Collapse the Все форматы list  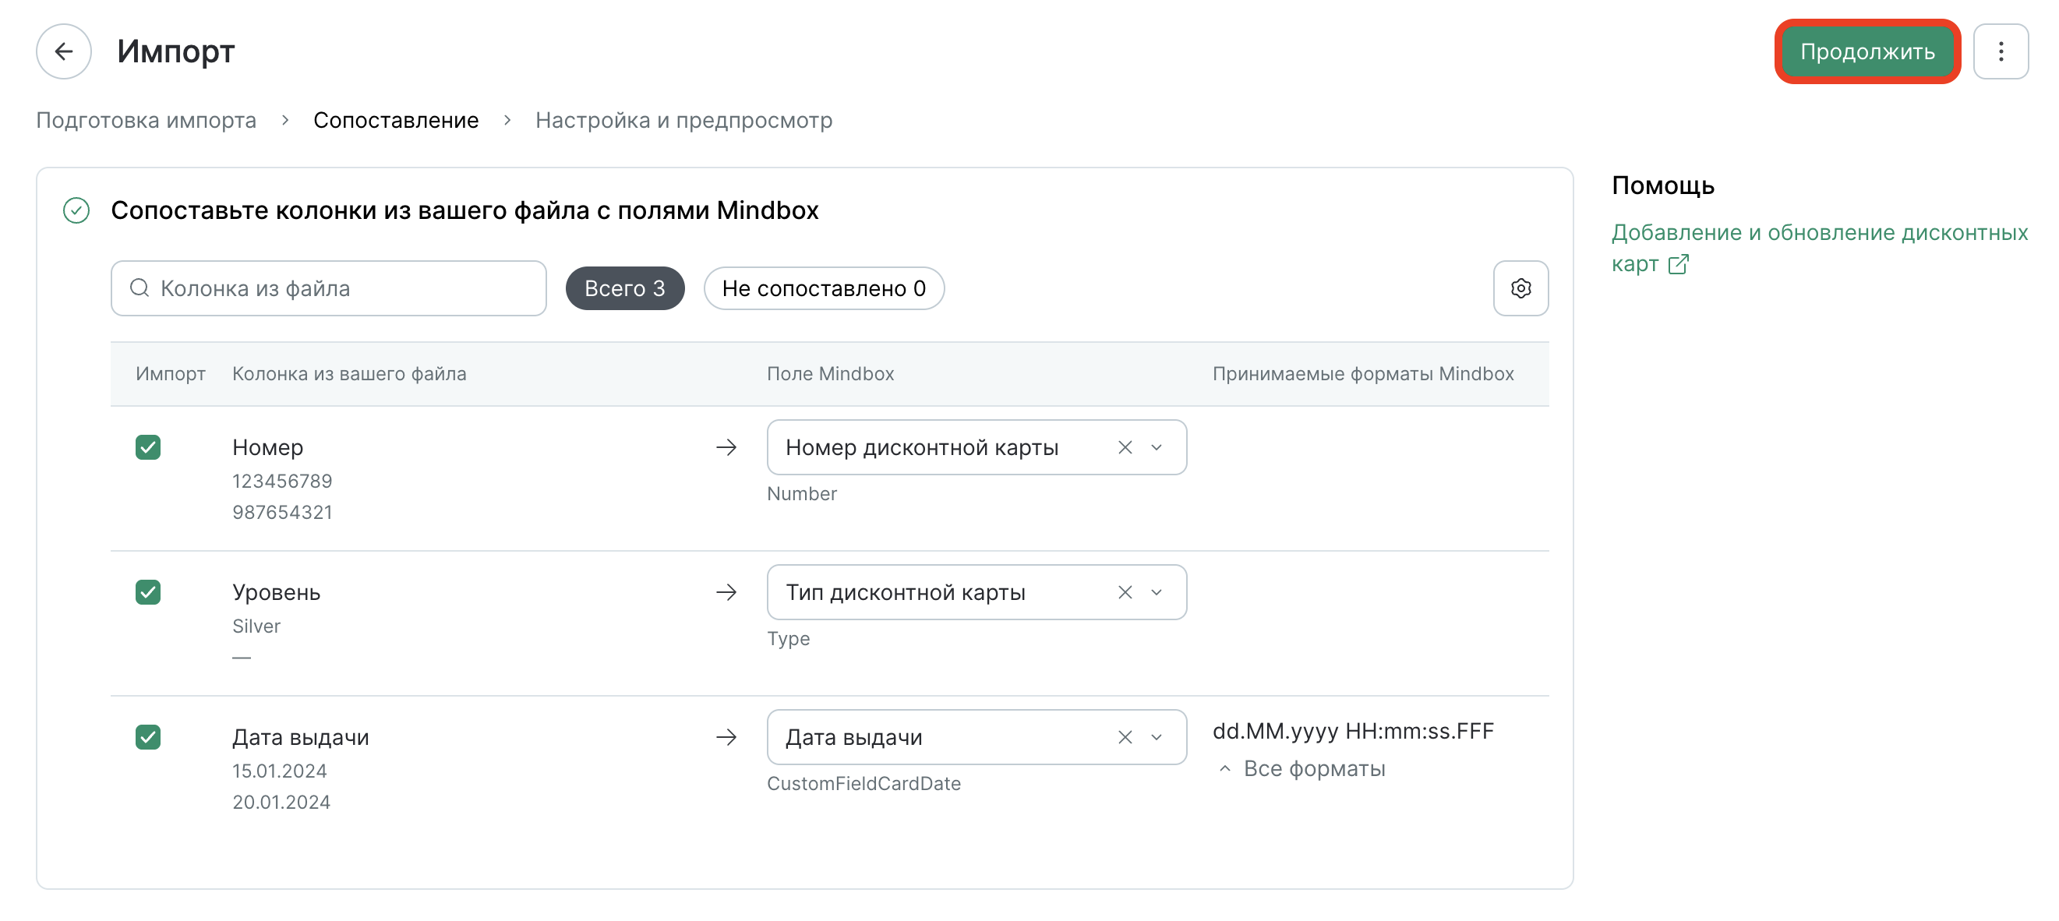[1302, 769]
